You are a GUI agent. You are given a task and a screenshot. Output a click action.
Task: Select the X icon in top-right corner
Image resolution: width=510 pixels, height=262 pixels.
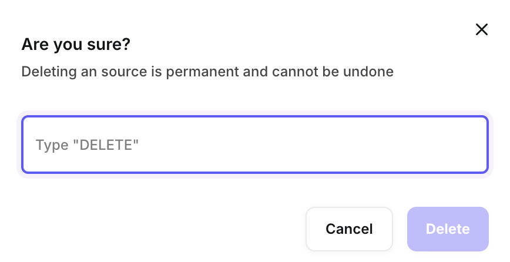tap(482, 30)
